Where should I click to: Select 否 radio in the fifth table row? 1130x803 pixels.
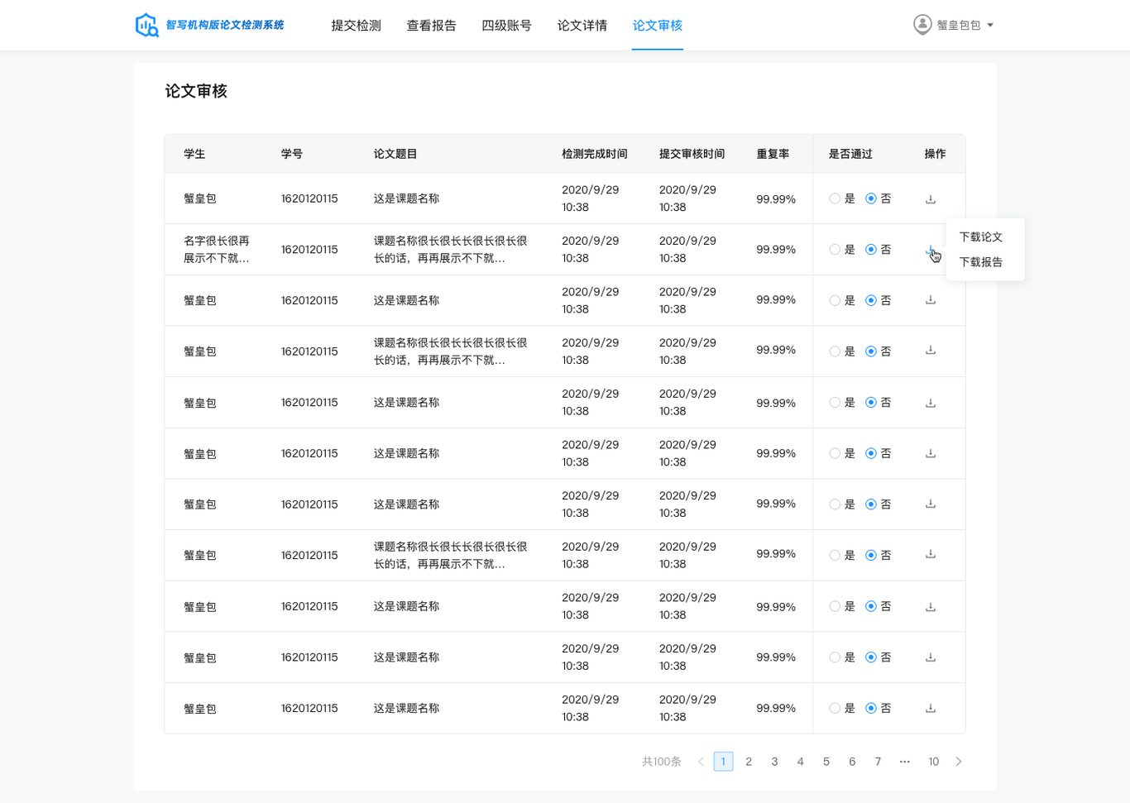click(x=871, y=403)
